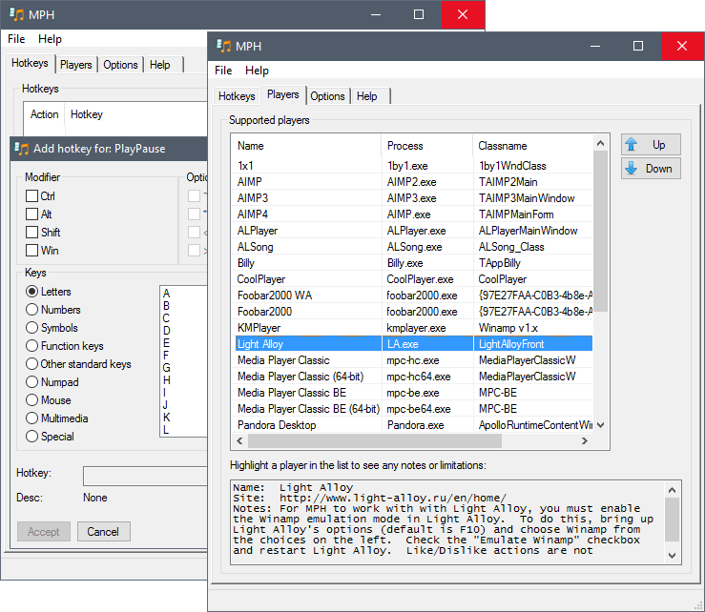Select the ALSong row

click(413, 247)
